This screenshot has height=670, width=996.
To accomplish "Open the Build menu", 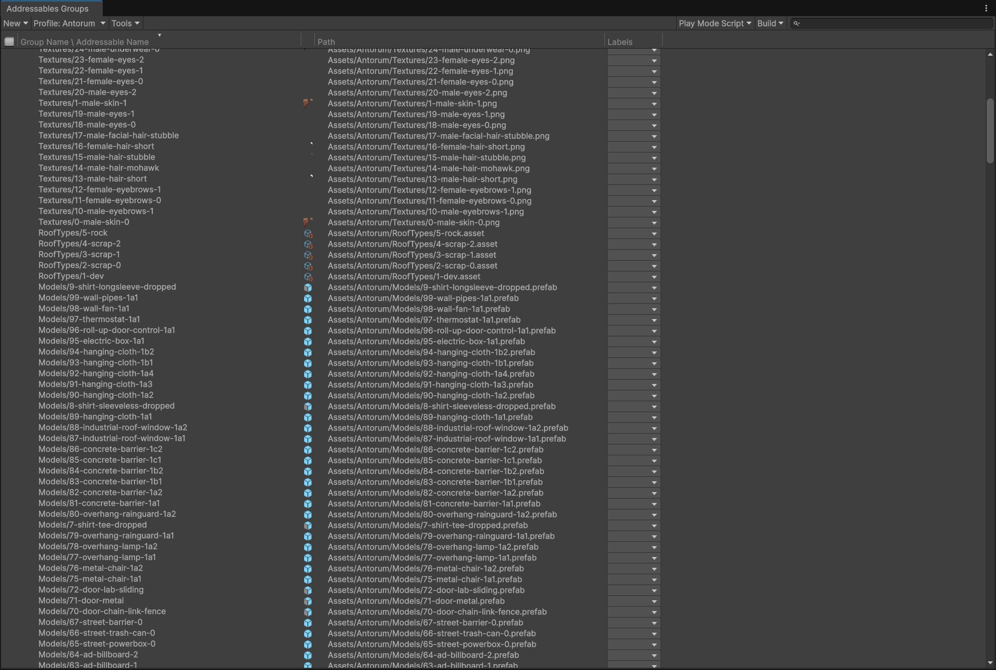I will pyautogui.click(x=770, y=23).
